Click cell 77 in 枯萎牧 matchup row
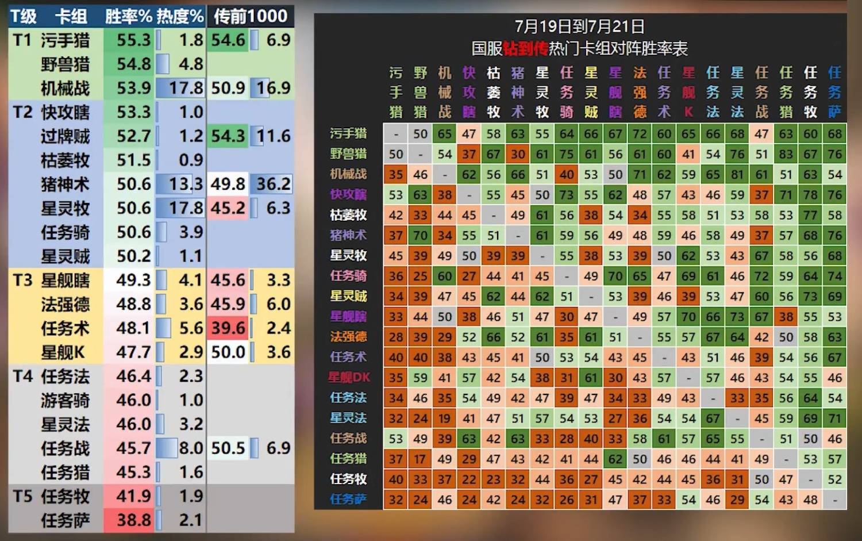The image size is (862, 541). (810, 215)
